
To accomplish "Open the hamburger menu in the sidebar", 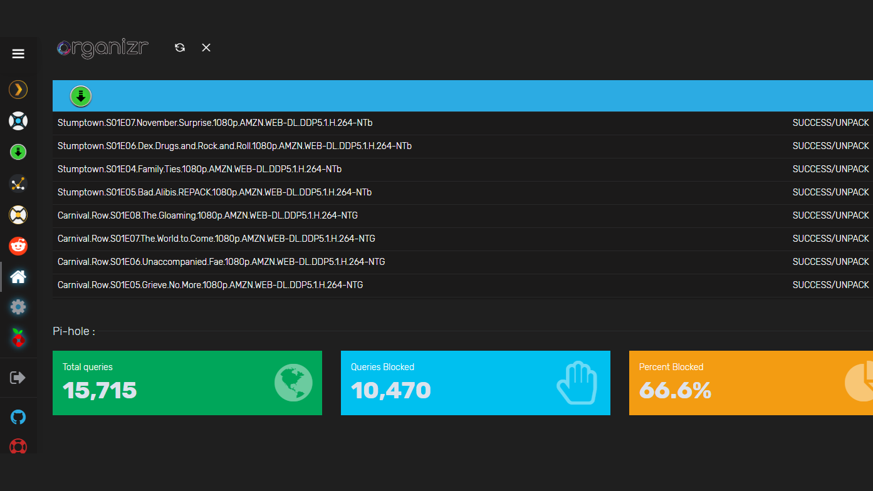I will [x=18, y=54].
